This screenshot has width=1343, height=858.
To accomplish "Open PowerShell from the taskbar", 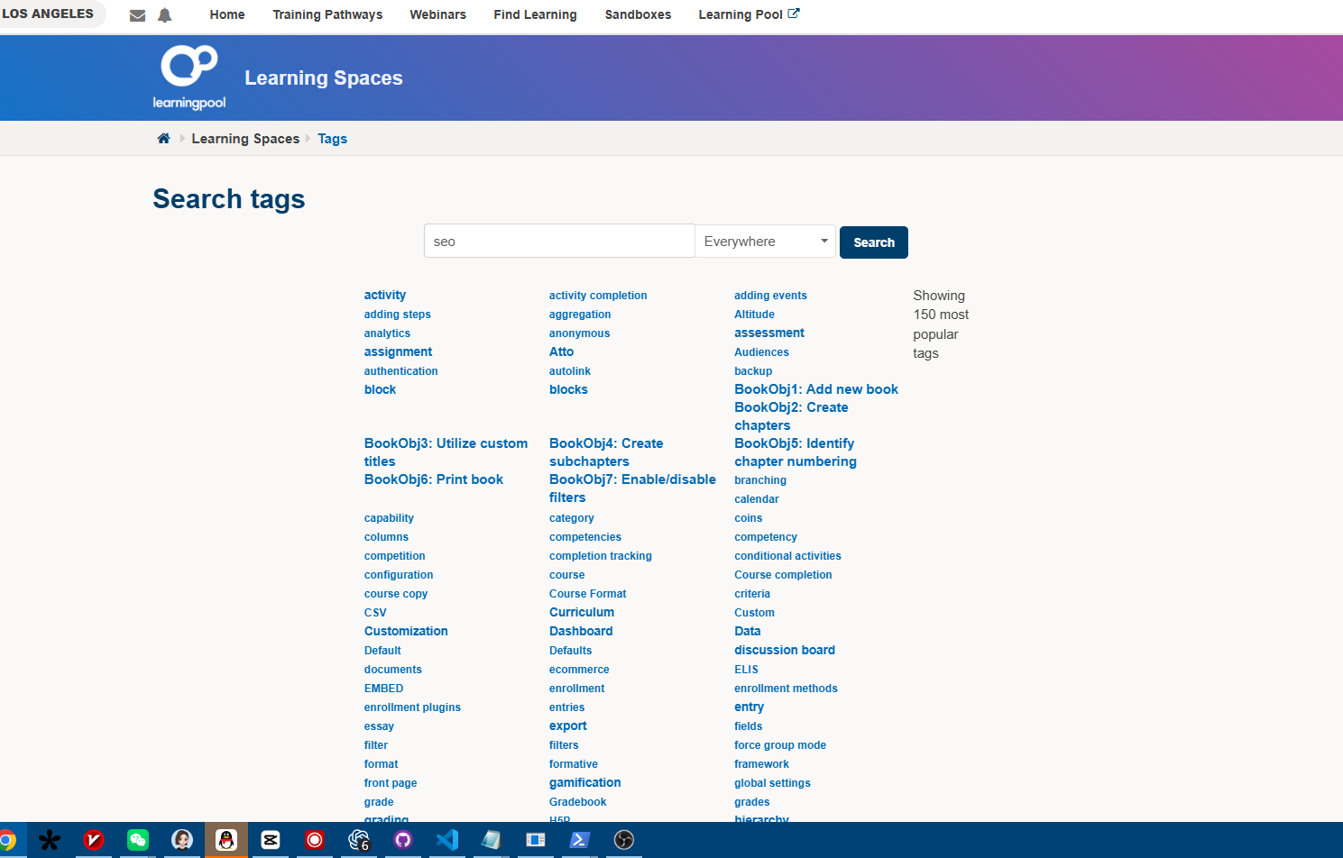I will click(580, 840).
